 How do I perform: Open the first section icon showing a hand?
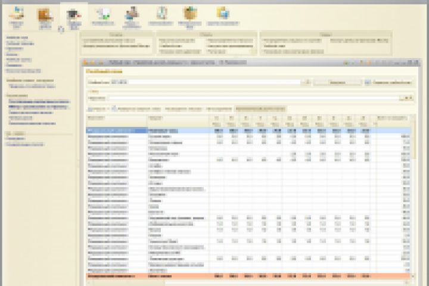[16, 17]
